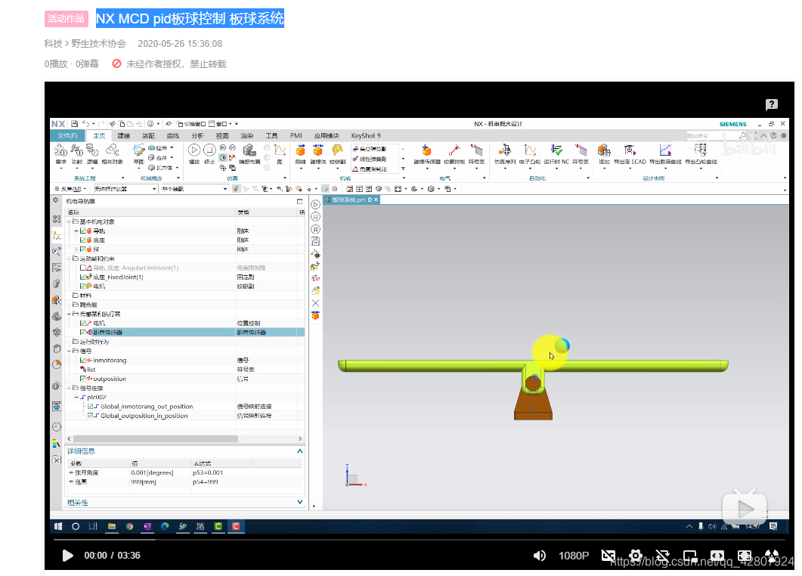Click the Stop simulation button in ribbon
The height and width of the screenshot is (576, 802).
(209, 153)
